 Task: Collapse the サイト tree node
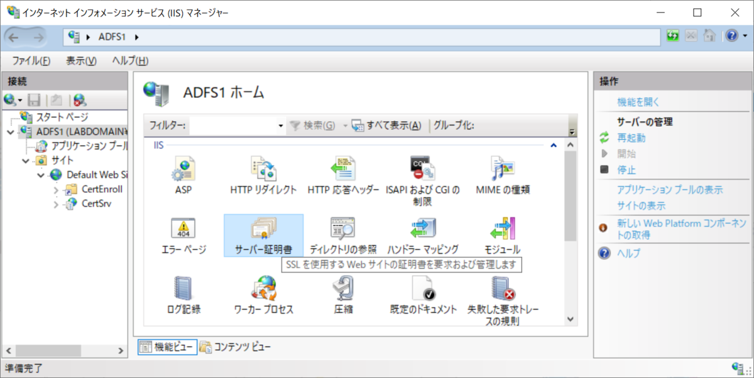(25, 161)
